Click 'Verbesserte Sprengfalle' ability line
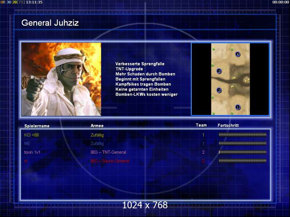The height and width of the screenshot is (217, 290). [x=140, y=64]
